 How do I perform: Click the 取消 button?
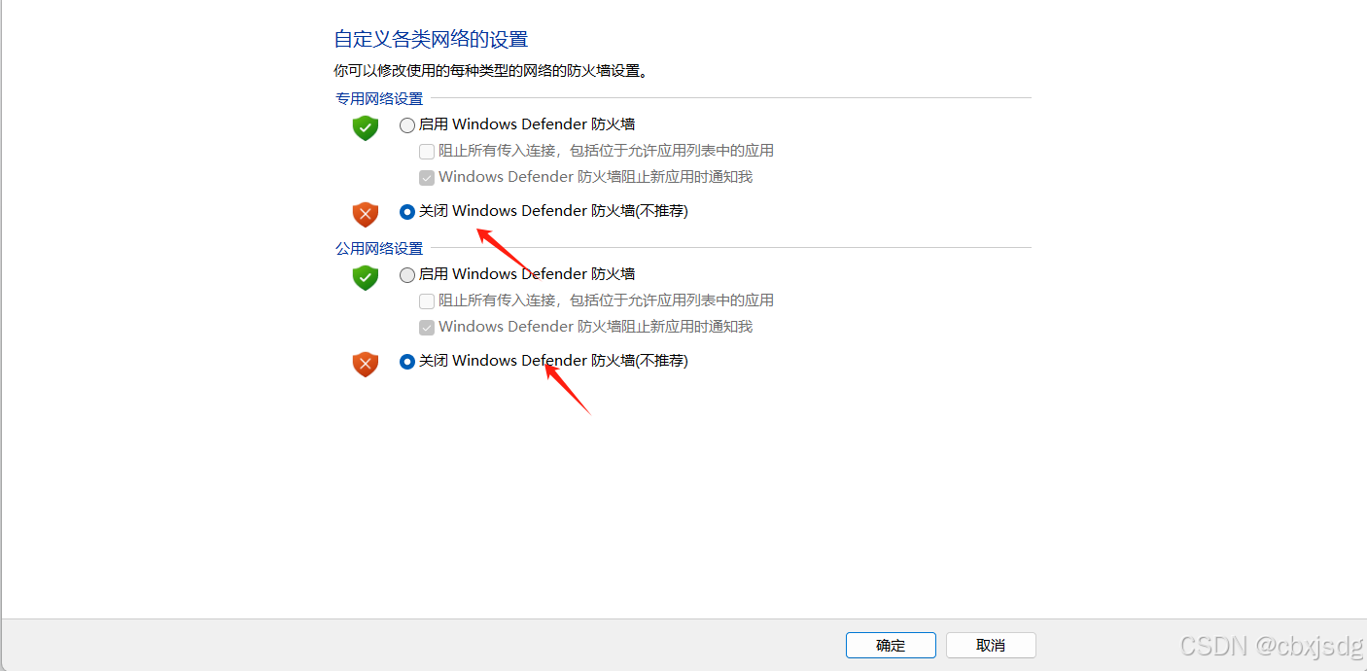click(x=991, y=646)
